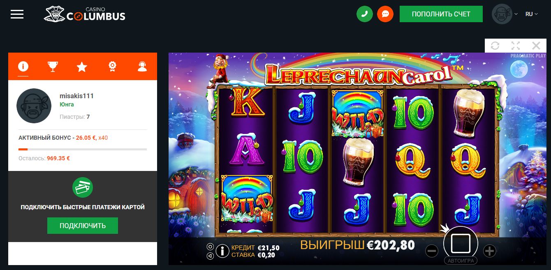551x270 pixels.
Task: Click the green phone call icon
Action: click(x=364, y=14)
